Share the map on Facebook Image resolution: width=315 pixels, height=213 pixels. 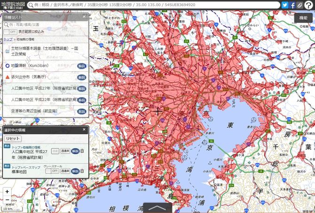[293, 5]
